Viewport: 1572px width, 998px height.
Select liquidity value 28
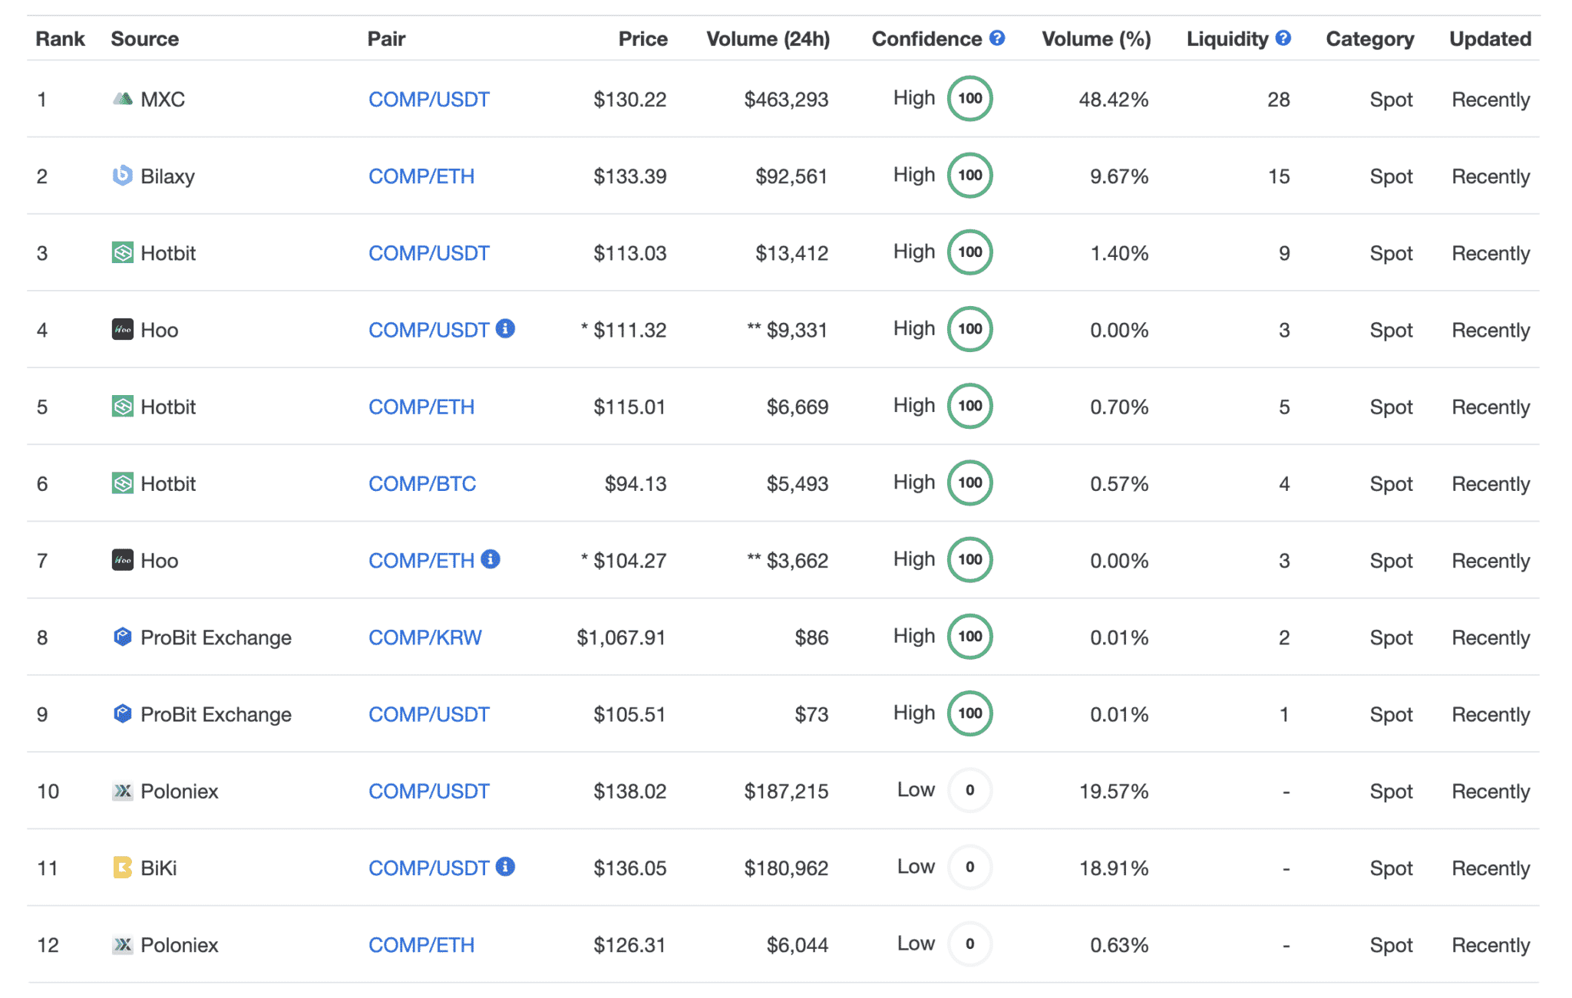[x=1279, y=100]
